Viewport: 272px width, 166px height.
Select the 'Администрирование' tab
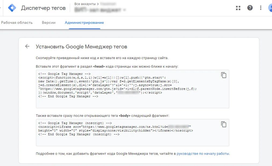click(84, 23)
